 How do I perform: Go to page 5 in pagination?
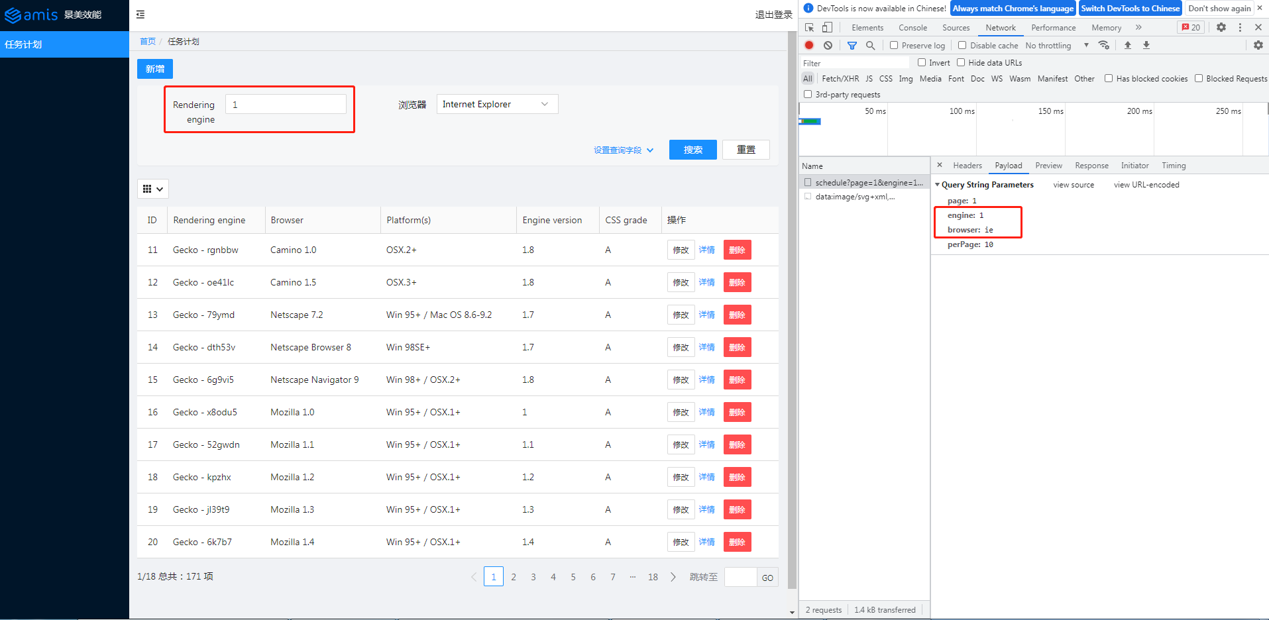click(573, 577)
